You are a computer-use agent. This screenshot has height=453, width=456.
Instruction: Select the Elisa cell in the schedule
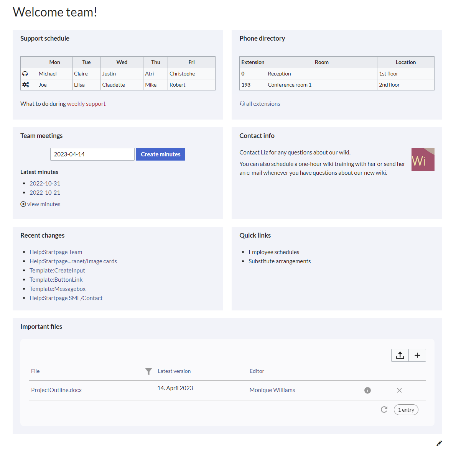(x=86, y=85)
